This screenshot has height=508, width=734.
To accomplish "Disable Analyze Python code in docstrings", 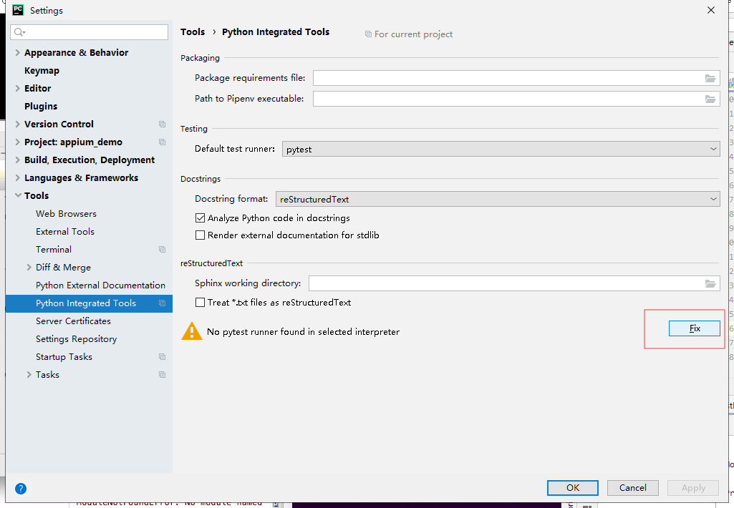I will (x=201, y=218).
